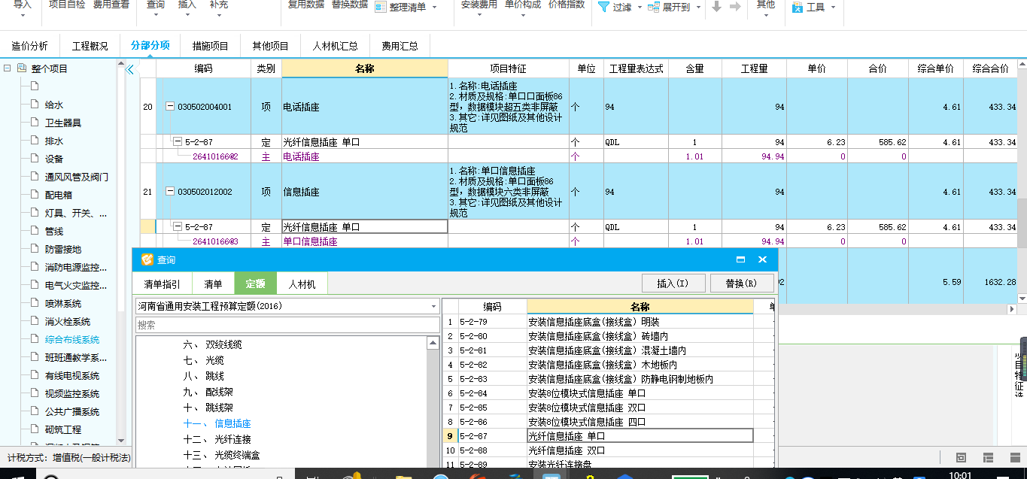The width and height of the screenshot is (1027, 479).
Task: Click the 插入(I) button
Action: tap(673, 283)
